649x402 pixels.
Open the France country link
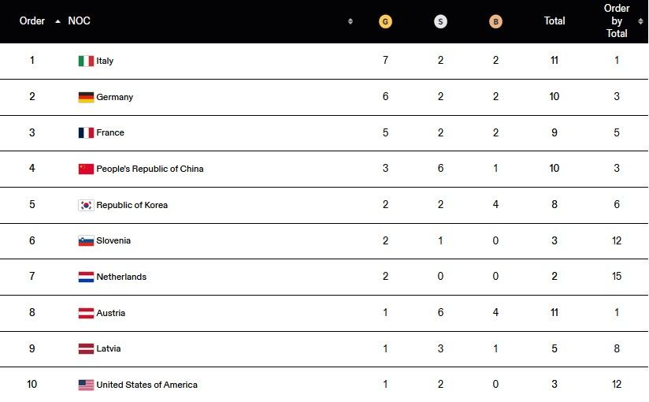tap(110, 133)
